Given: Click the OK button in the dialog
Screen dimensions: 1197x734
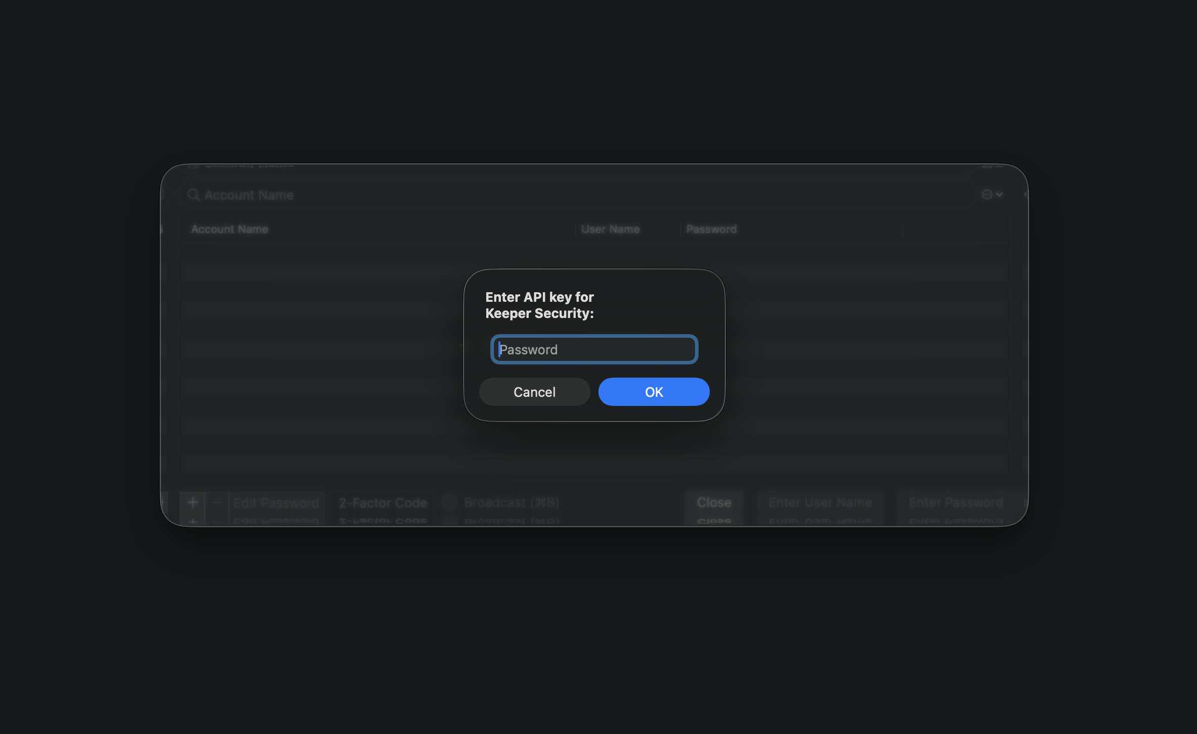Looking at the screenshot, I should pyautogui.click(x=654, y=392).
